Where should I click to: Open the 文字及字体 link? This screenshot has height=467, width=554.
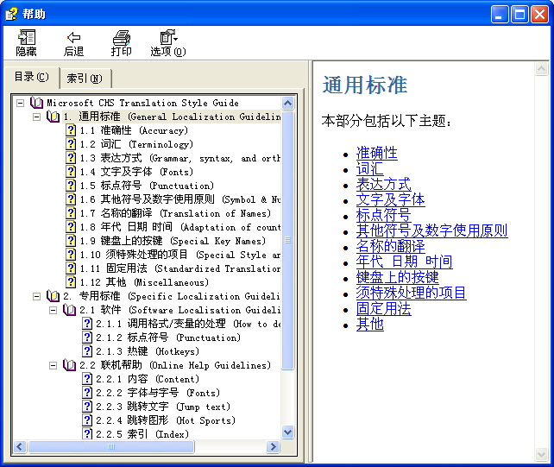(x=390, y=199)
